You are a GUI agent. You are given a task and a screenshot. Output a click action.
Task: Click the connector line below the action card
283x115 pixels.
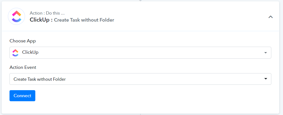click(140, 114)
